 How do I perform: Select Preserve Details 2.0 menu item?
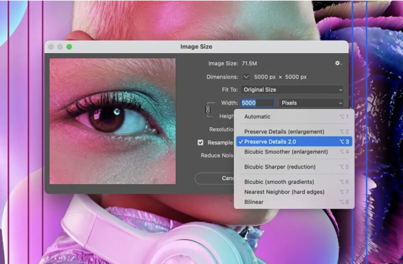270,142
